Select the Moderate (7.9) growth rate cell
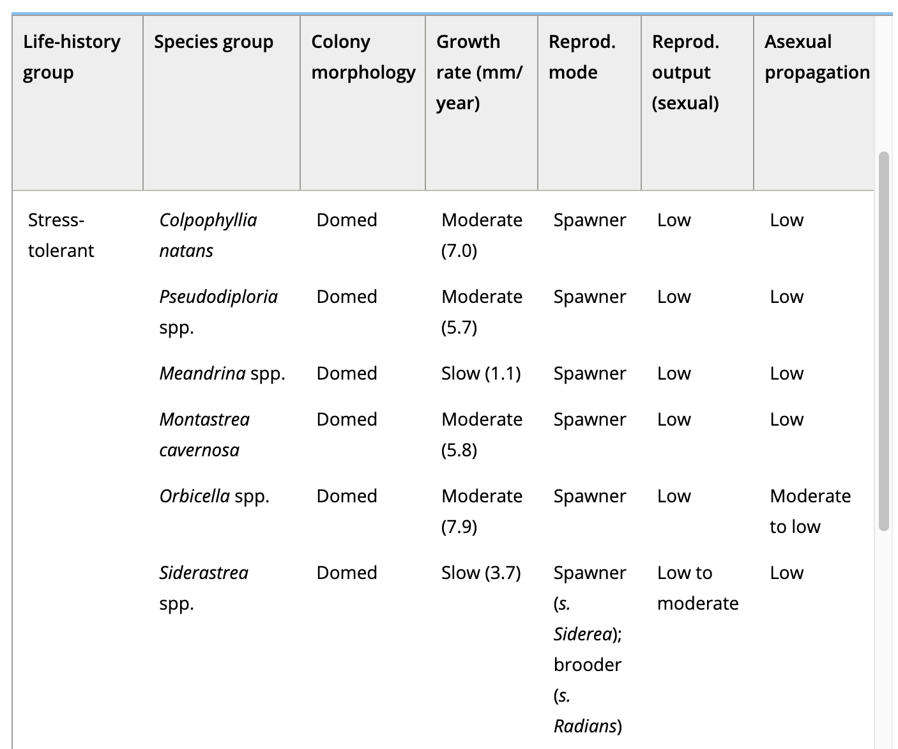Screen dimensions: 898x749 (x=482, y=511)
